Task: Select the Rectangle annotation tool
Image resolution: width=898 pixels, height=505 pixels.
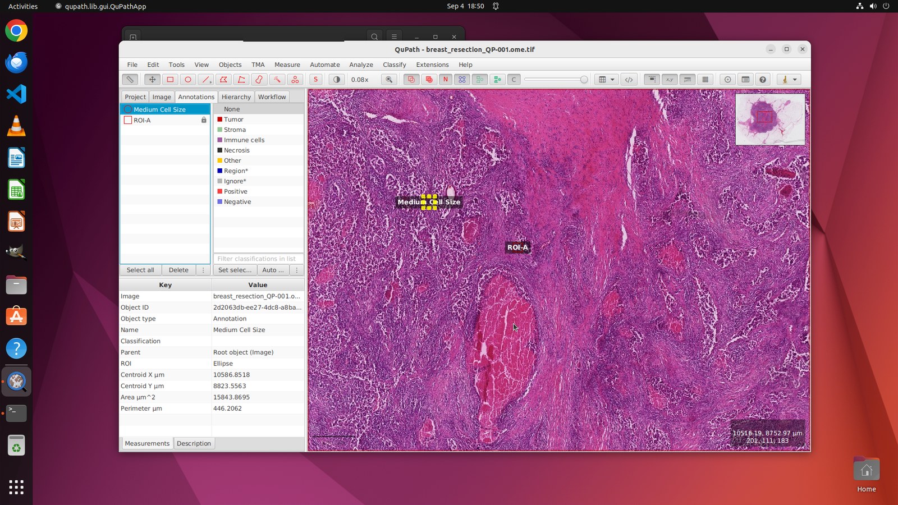Action: (x=170, y=80)
